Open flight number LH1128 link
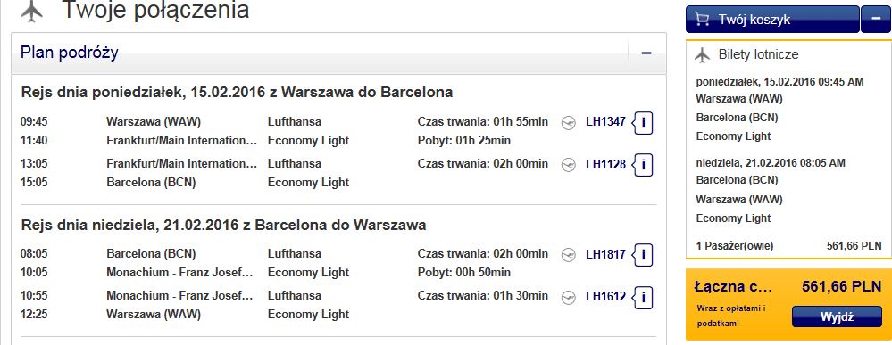Viewport: 892px width, 345px height. pos(606,164)
